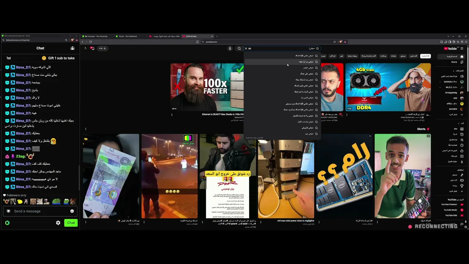Open Shorts shelf options menu
This screenshot has width=469, height=264.
[x=86, y=129]
